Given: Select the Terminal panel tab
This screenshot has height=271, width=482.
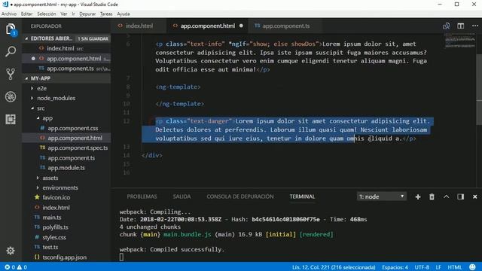Looking at the screenshot, I should (302, 196).
